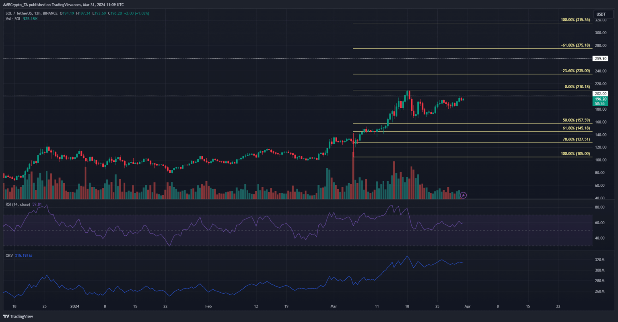The image size is (618, 322).
Task: Click the TradingView logo in the footer
Action: click(x=19, y=316)
